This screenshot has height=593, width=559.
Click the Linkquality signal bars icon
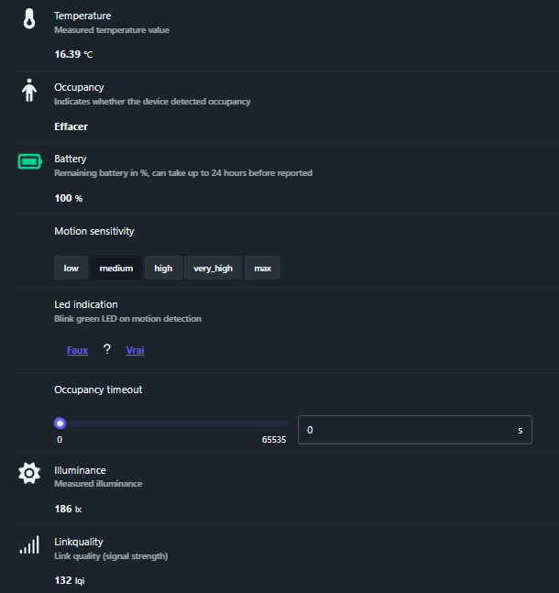[29, 545]
